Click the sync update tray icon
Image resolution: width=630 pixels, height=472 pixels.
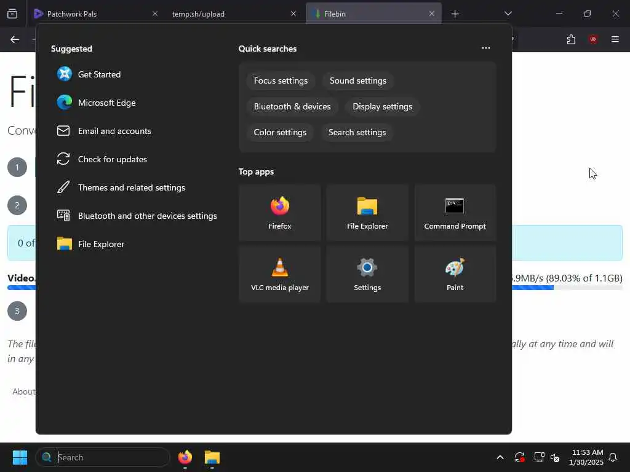click(519, 457)
